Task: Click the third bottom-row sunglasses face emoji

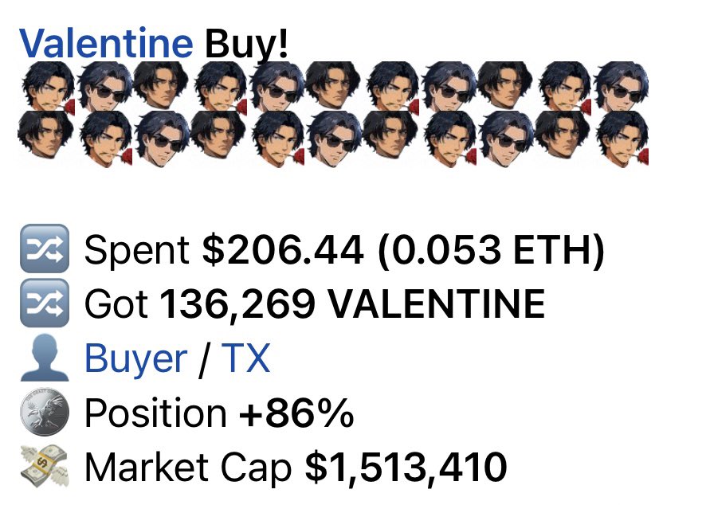Action: pyautogui.click(x=507, y=137)
